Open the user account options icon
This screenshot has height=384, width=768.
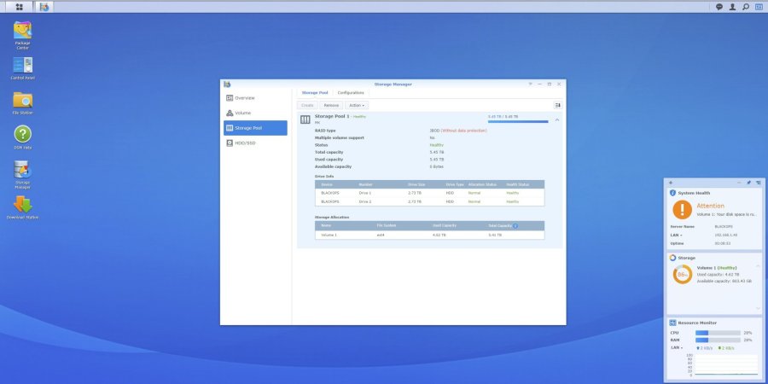click(732, 7)
